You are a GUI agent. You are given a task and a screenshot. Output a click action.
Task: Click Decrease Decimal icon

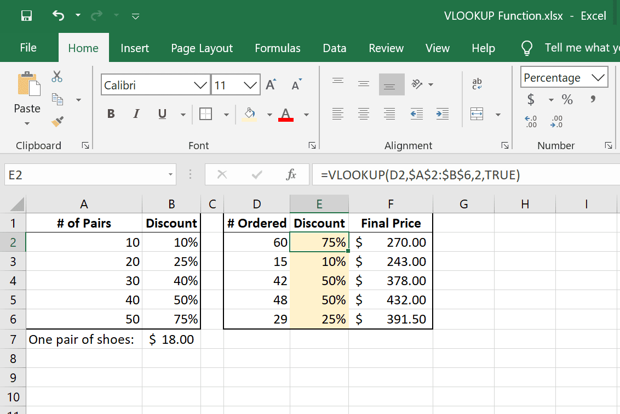pos(556,122)
